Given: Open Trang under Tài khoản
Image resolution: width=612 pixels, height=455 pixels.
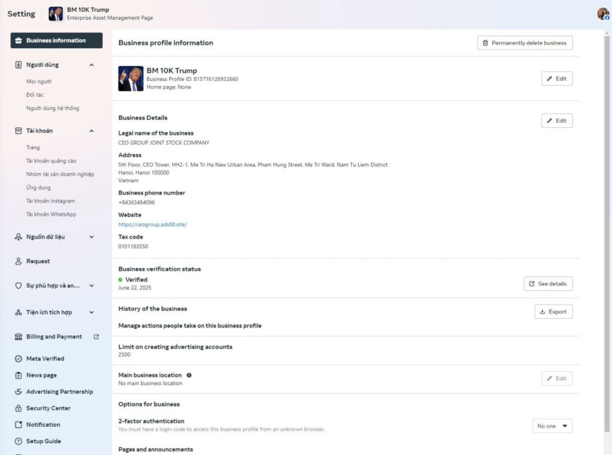Looking at the screenshot, I should 33,147.
